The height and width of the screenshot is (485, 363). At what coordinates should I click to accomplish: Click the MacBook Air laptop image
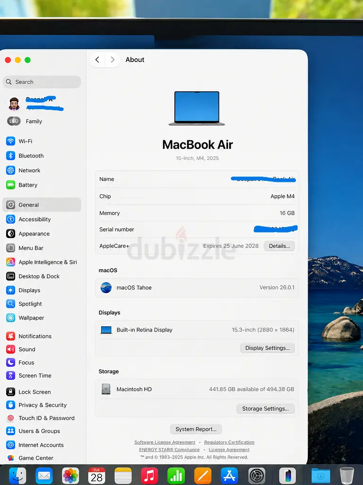(197, 108)
